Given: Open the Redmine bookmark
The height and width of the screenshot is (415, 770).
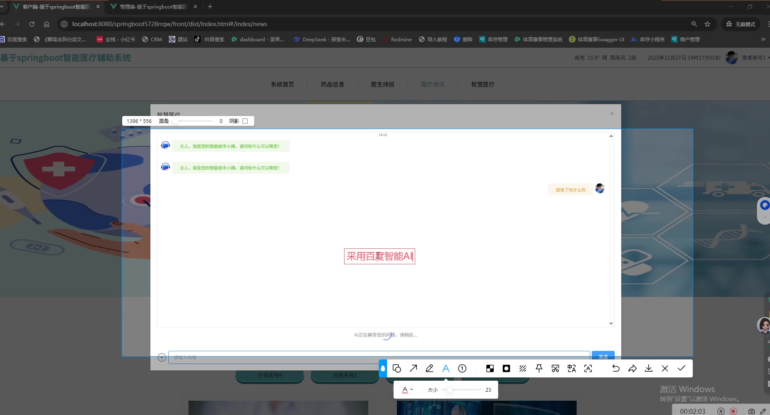Looking at the screenshot, I should pos(397,39).
